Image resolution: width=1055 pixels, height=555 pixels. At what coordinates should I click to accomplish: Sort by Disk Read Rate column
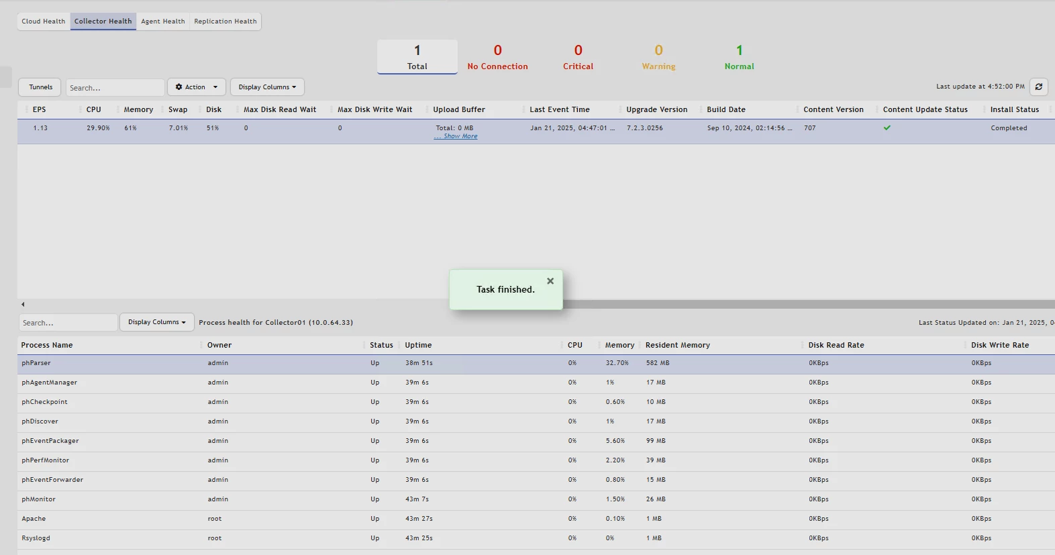click(x=836, y=345)
